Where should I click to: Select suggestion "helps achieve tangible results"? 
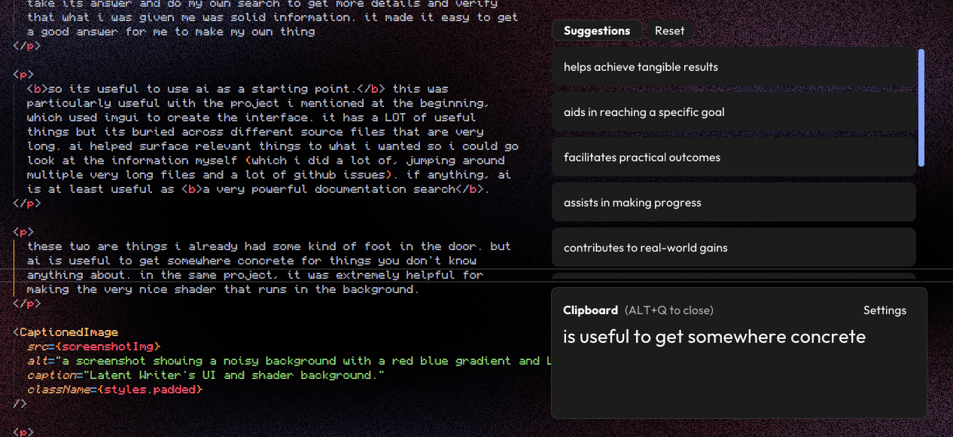734,67
